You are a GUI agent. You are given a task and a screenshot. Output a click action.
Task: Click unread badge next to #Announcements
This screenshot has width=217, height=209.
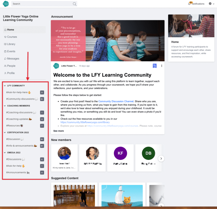click(42, 172)
